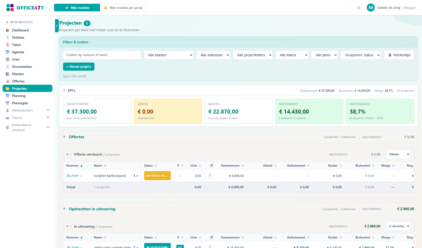
Task: Sort the Offerte verstuurd table by Nummer
Action: [x=74, y=166]
